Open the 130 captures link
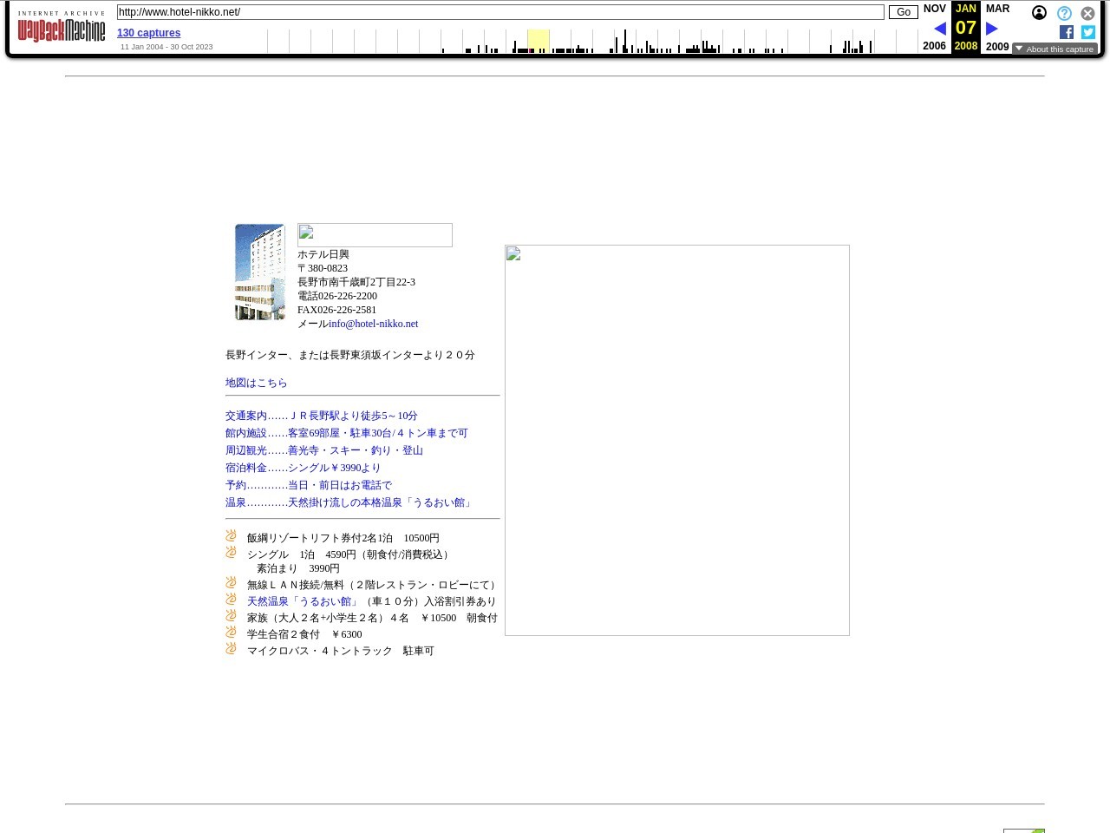This screenshot has width=1110, height=833. tap(148, 33)
